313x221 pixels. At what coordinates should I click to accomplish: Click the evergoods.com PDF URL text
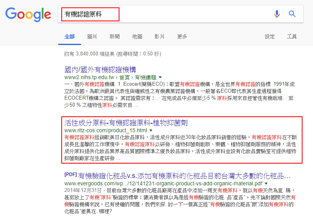pyautogui.click(x=163, y=183)
